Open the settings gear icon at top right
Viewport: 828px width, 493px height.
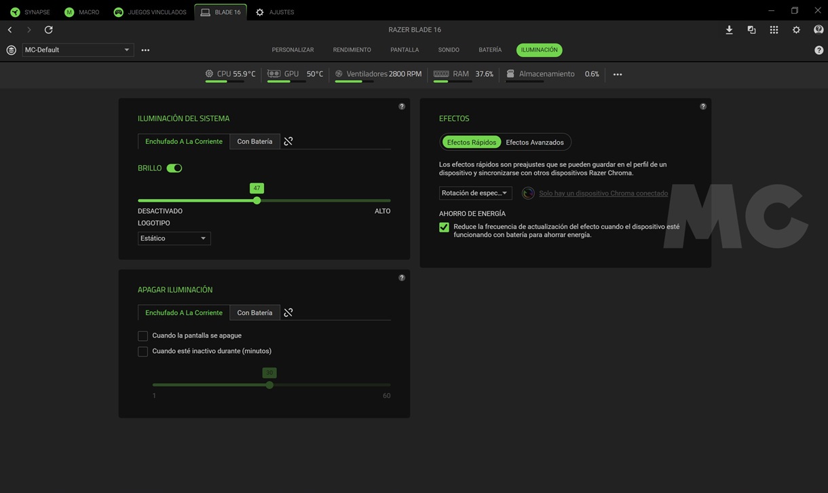[x=796, y=30]
